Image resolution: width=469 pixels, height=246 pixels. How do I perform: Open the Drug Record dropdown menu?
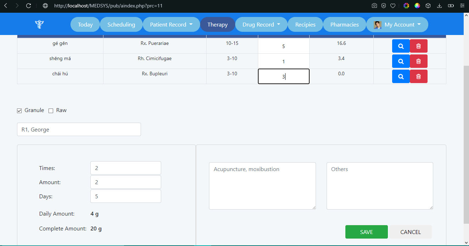(x=261, y=24)
